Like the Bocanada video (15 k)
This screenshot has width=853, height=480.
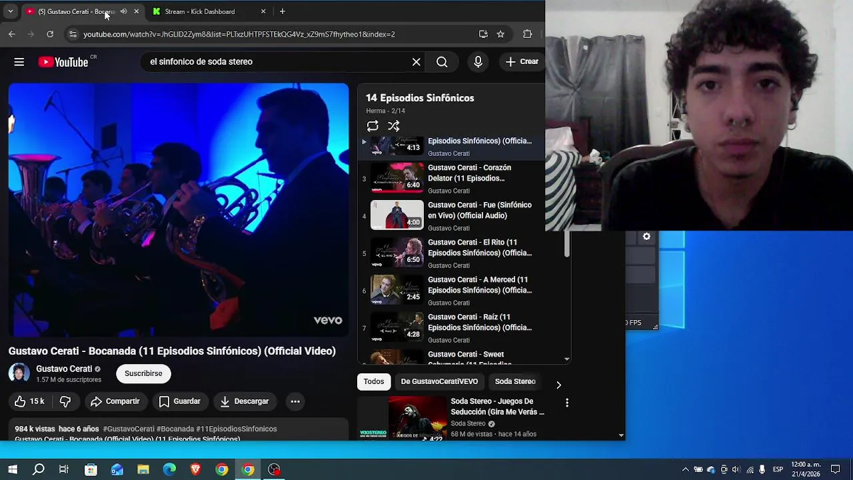pos(29,401)
